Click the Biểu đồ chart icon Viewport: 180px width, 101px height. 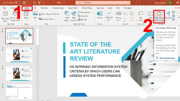(82, 19)
